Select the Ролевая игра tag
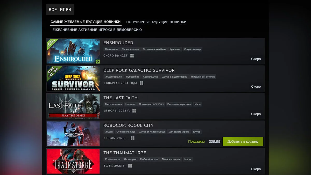 [x=113, y=159]
